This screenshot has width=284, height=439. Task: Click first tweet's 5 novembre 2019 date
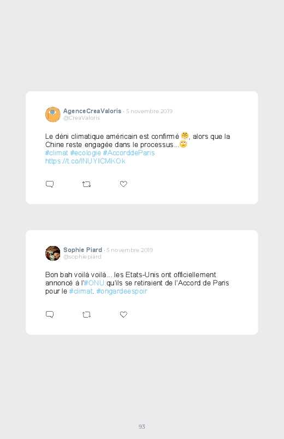click(149, 111)
